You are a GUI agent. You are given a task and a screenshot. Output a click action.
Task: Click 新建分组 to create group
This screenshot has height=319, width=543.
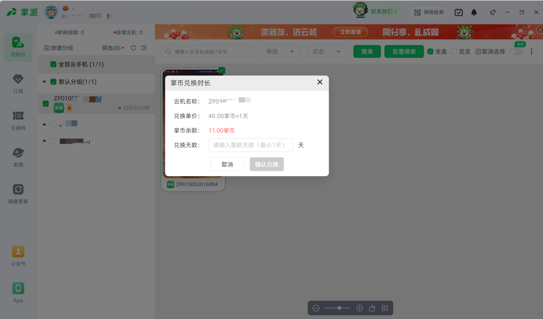point(59,48)
